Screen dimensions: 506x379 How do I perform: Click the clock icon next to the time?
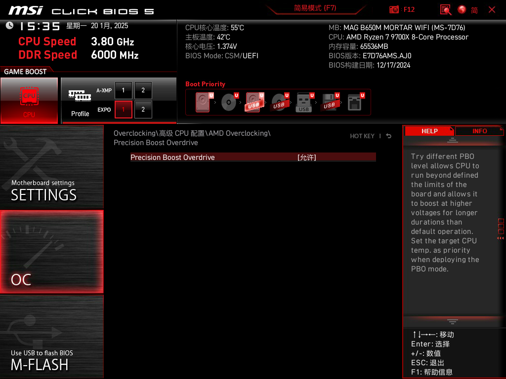pos(10,26)
